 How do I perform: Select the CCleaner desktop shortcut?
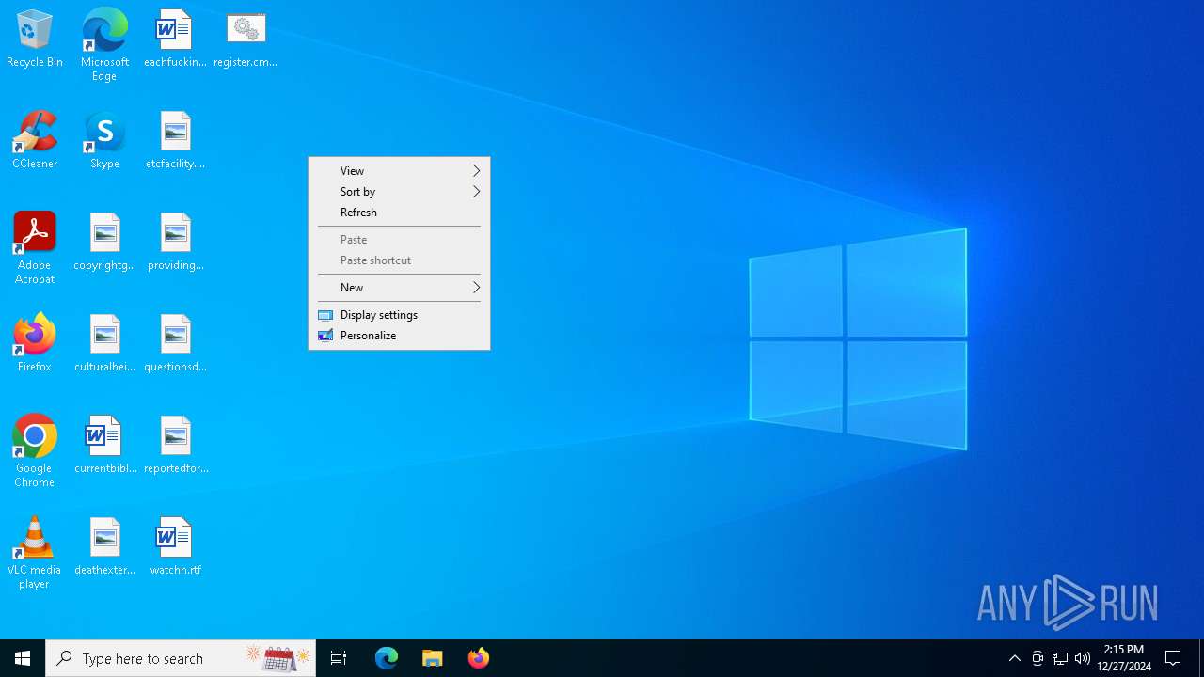[x=35, y=141]
